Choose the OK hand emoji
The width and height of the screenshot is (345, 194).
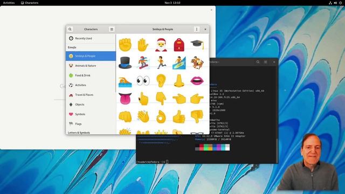pos(161,116)
